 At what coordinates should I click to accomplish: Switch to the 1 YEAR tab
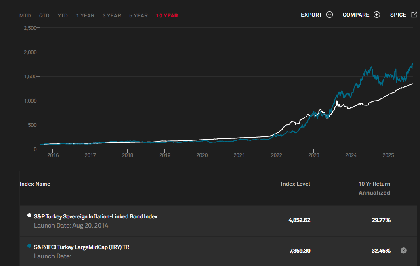tap(85, 15)
